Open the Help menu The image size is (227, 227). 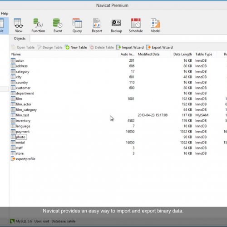click(x=5, y=14)
